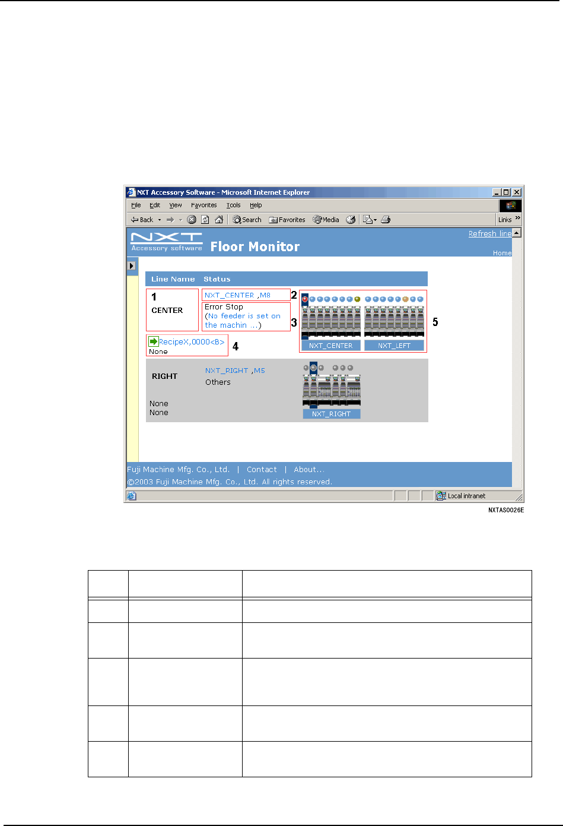Click the IE page icon in status bar
The image size is (563, 826).
[x=132, y=496]
